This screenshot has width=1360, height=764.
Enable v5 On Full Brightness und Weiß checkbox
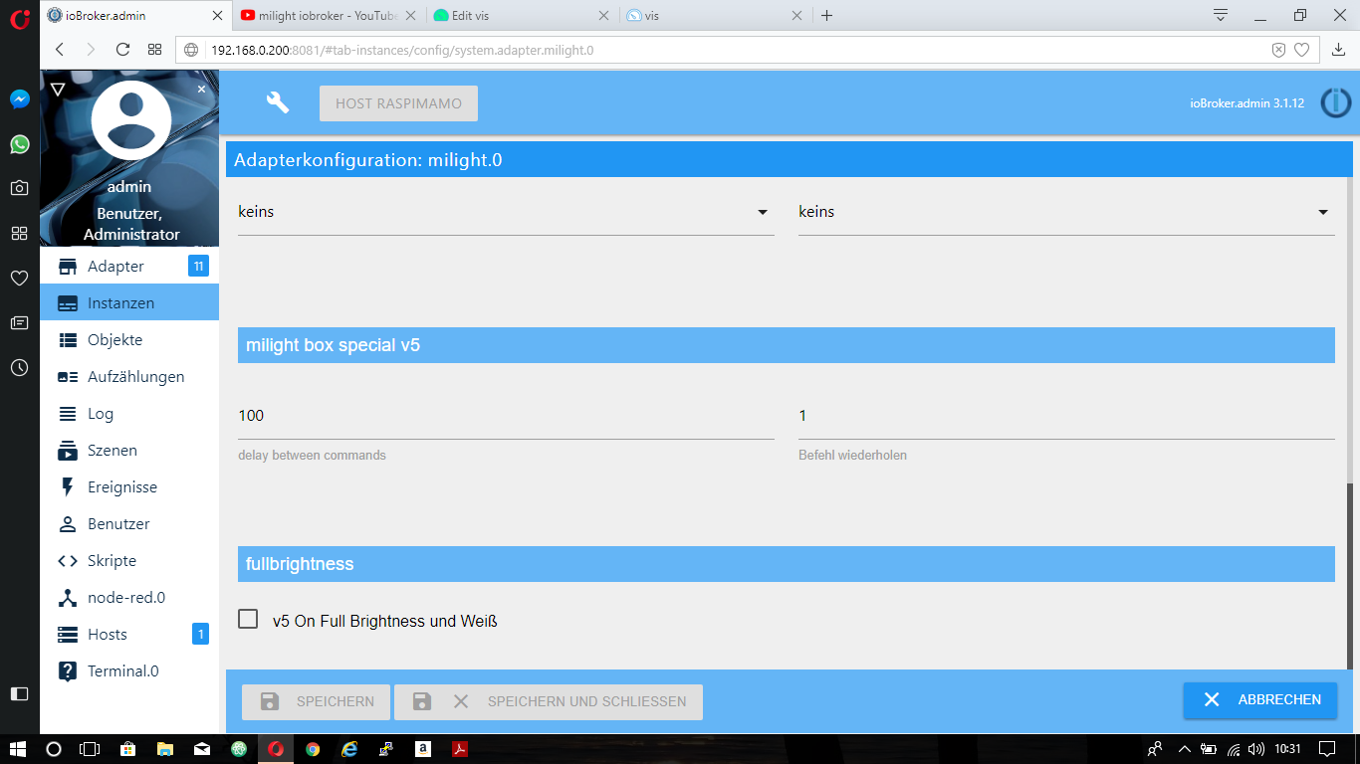point(248,620)
